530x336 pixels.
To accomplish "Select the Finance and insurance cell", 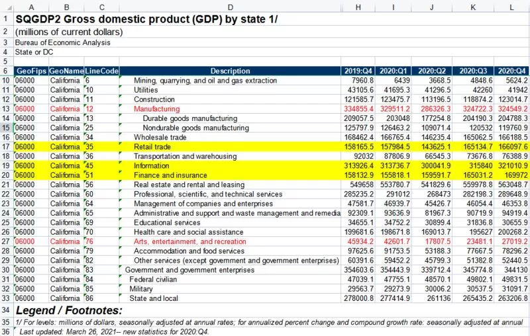I will [x=230, y=175].
